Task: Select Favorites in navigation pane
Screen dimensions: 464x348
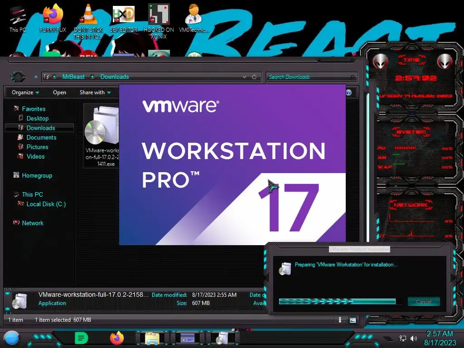Action: (x=34, y=109)
